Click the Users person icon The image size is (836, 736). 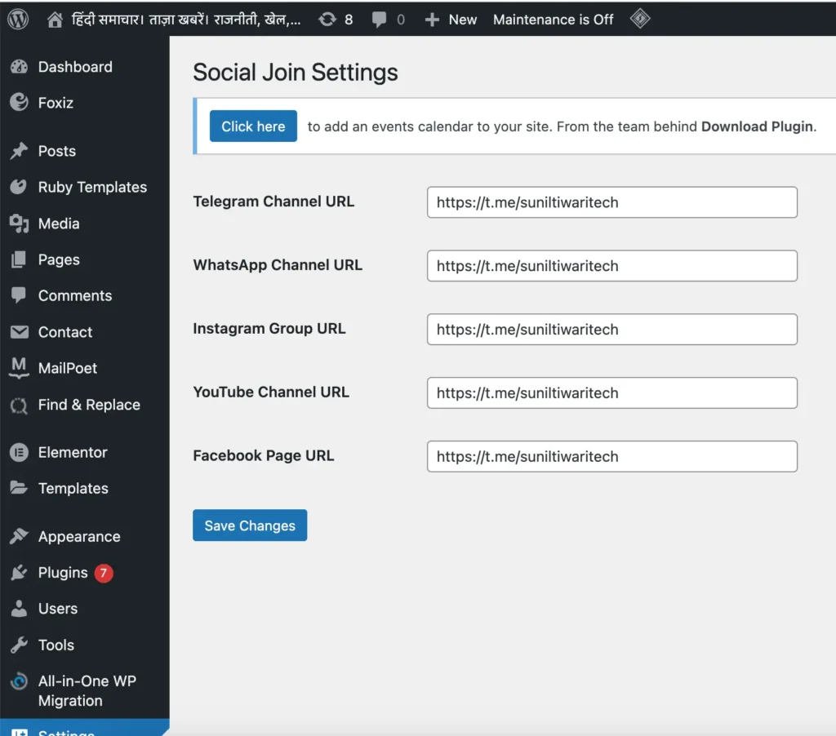pyautogui.click(x=20, y=608)
